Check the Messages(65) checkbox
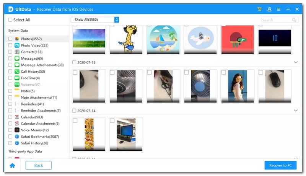 10,58
